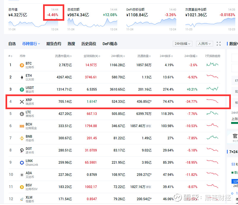This screenshot has height=205, width=238.
Task: Click the BTC coin icon
Action: coord(22,65)
